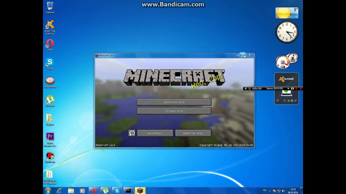Click Выйти из игры quit button
The image size is (346, 194).
point(193,133)
